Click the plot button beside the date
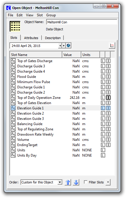Image resolution: width=126 pixels, height=198 pixels. [112, 45]
